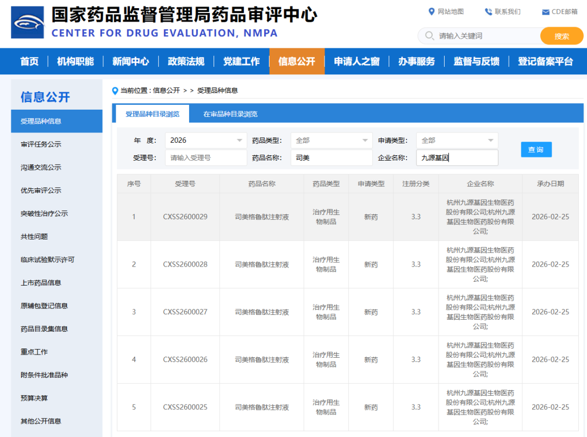Viewport: 587px width, 437px height.
Task: Open the 申请类型 dropdown
Action: click(x=457, y=140)
